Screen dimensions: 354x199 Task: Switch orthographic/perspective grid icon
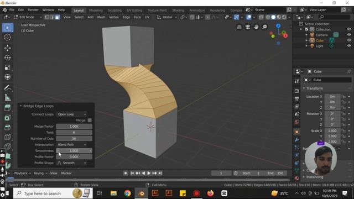(240, 27)
